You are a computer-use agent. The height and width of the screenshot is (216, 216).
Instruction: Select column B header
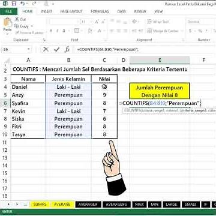(68, 60)
